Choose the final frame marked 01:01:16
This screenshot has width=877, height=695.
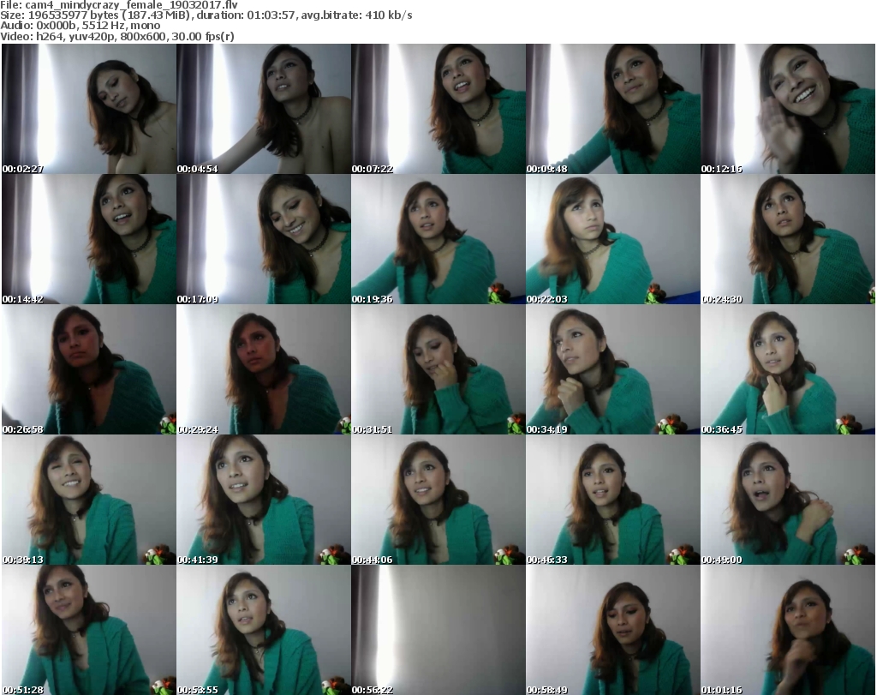(788, 630)
